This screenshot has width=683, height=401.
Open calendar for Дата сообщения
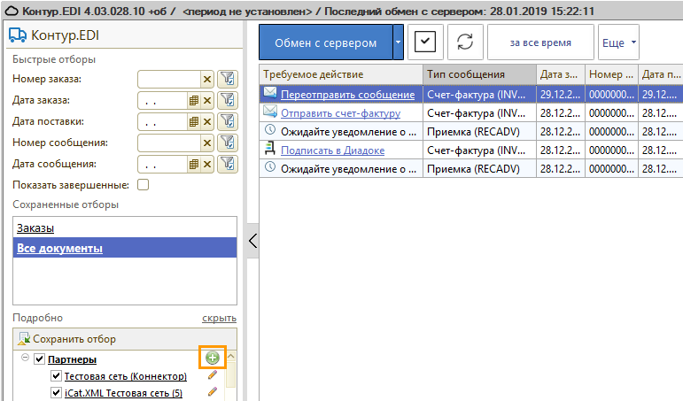click(x=194, y=164)
